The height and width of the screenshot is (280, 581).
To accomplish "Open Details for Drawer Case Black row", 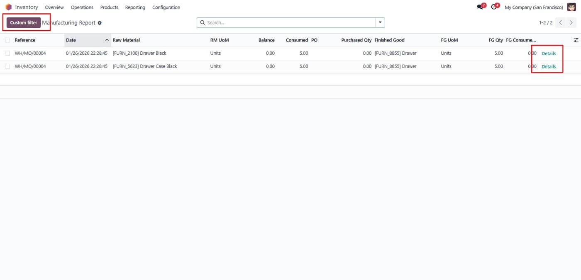I will pyautogui.click(x=549, y=67).
